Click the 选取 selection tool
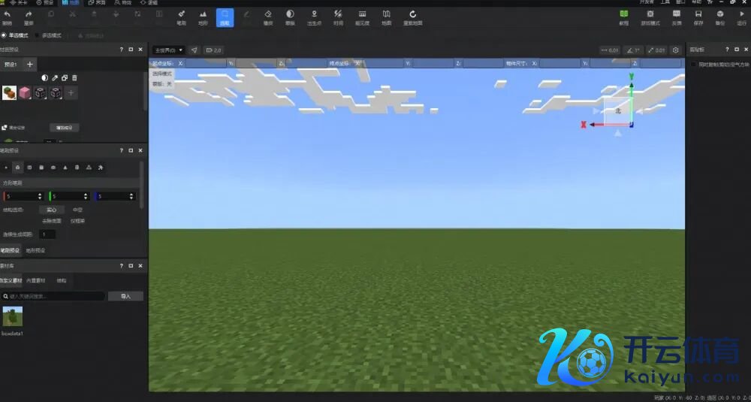 (x=225, y=17)
